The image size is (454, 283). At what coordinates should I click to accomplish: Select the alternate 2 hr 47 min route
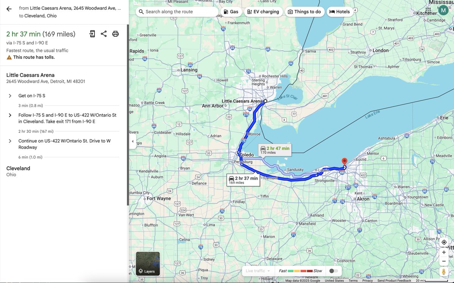[275, 149]
